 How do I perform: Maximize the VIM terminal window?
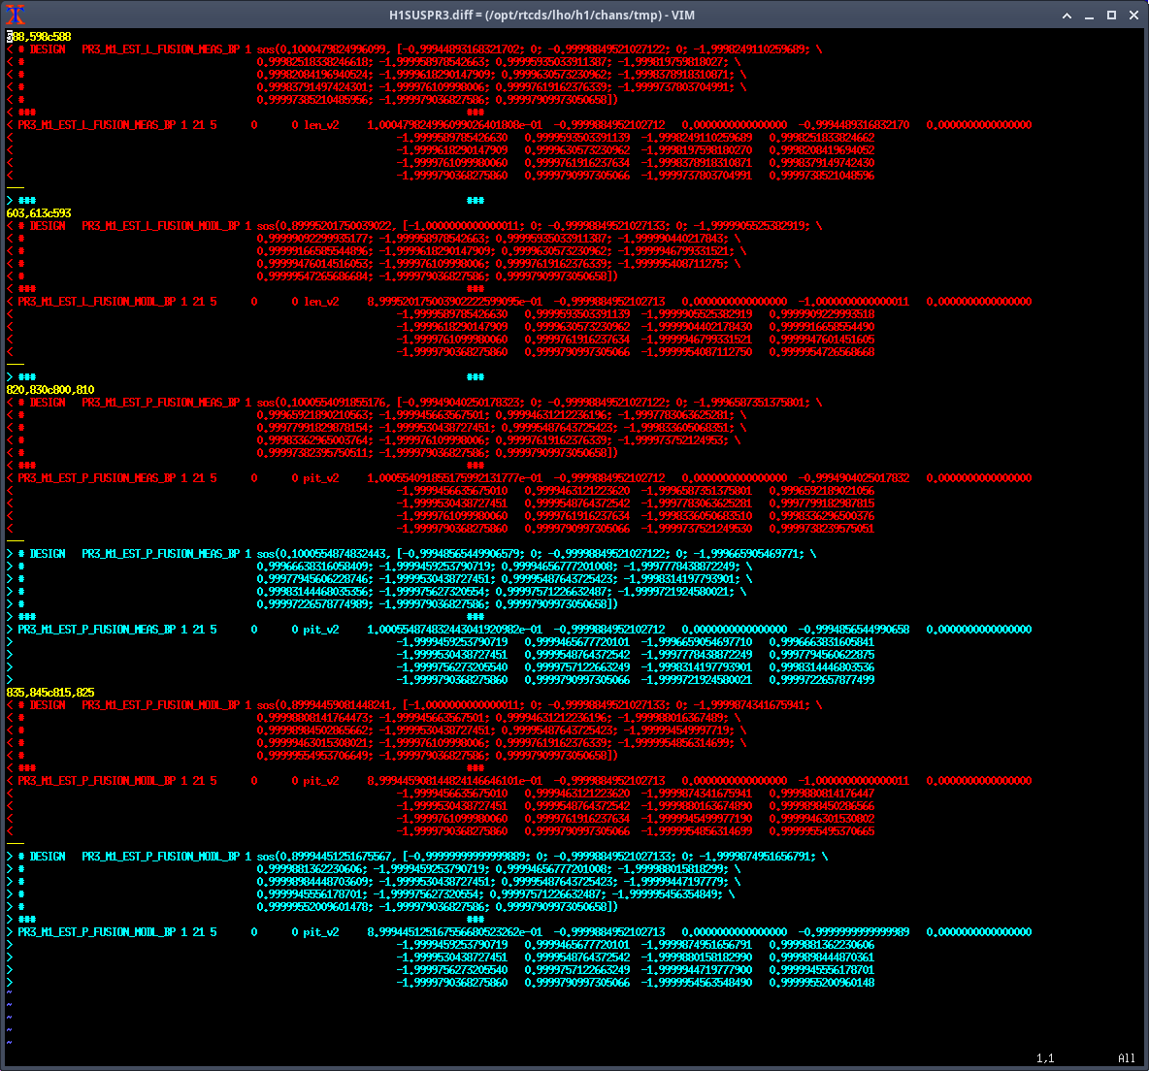click(1111, 15)
